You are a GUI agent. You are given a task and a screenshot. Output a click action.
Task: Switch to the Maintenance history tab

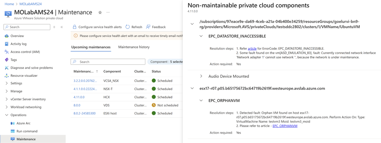tap(134, 47)
